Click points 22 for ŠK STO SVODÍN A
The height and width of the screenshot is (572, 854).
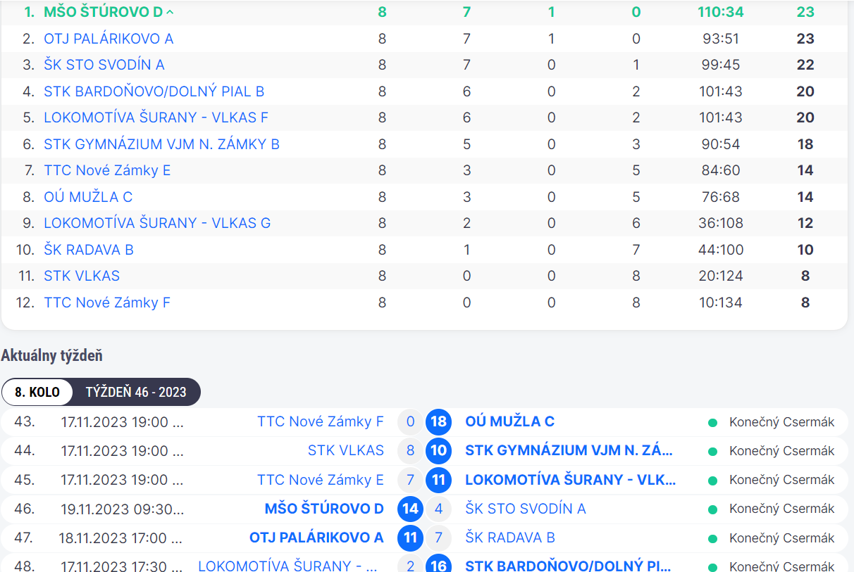tap(805, 65)
